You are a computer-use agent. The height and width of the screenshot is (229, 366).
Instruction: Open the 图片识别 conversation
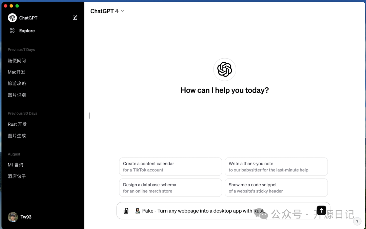click(17, 95)
